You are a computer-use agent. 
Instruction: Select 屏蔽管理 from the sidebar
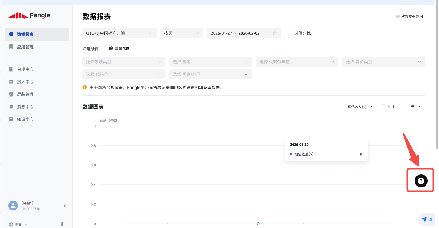click(x=25, y=94)
